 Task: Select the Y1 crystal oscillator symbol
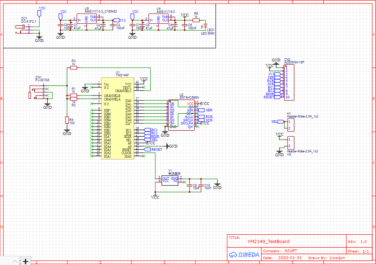click(170, 181)
